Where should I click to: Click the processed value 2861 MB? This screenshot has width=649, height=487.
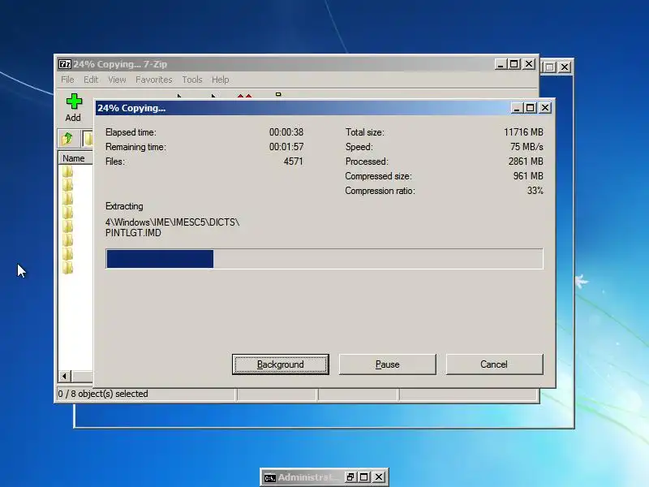tap(526, 162)
